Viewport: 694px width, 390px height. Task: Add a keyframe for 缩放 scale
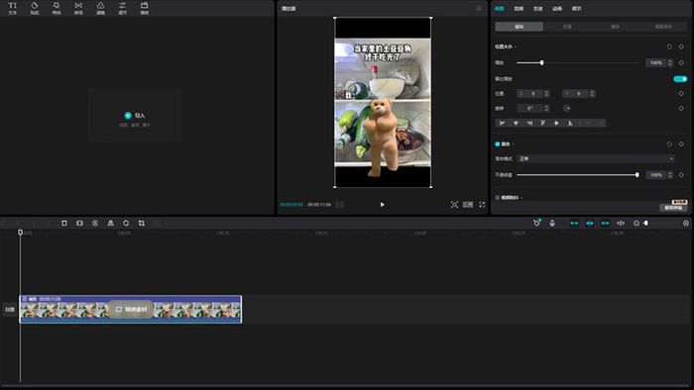681,62
